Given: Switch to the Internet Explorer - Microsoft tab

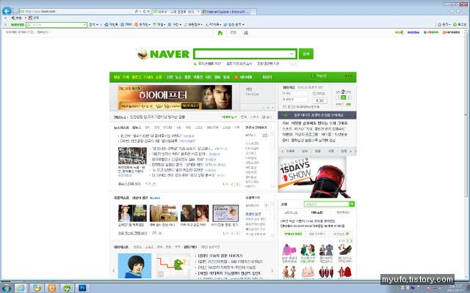Looking at the screenshot, I should point(226,12).
